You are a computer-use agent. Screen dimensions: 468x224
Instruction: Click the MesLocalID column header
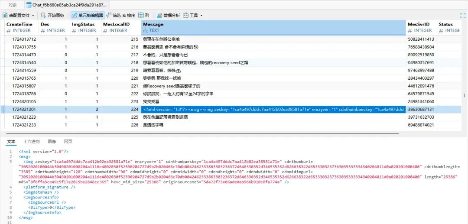click(121, 27)
